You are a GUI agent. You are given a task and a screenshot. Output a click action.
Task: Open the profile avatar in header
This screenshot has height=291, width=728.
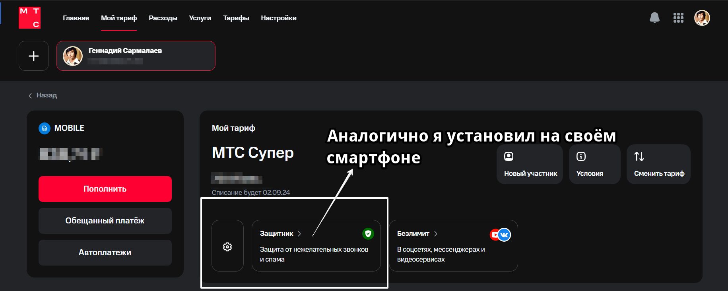pos(702,18)
